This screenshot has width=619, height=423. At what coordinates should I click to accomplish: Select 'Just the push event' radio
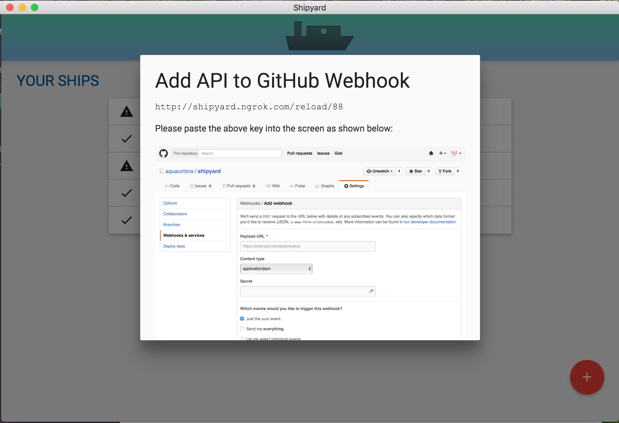click(x=242, y=319)
